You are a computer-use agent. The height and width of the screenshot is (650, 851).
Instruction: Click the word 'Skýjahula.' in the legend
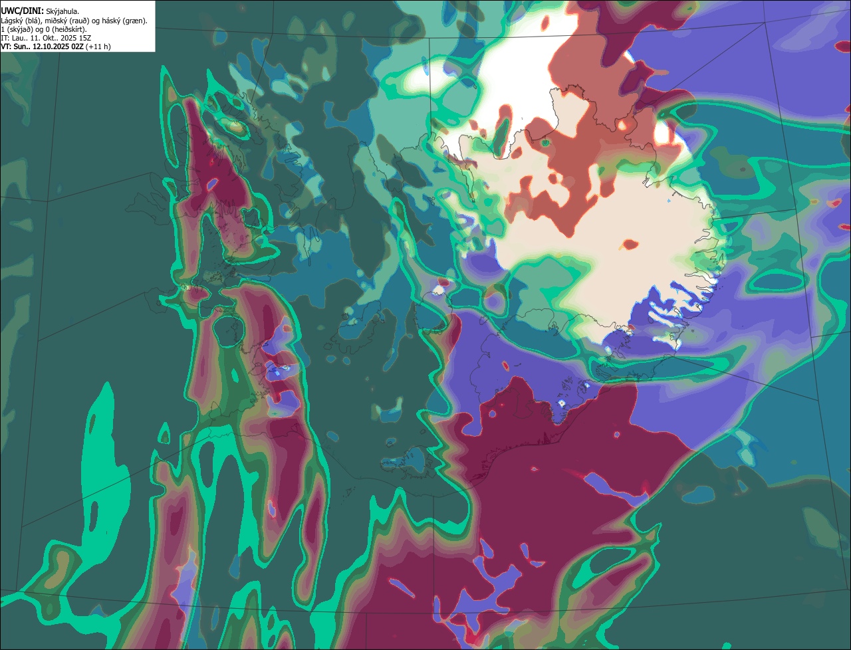[62, 12]
